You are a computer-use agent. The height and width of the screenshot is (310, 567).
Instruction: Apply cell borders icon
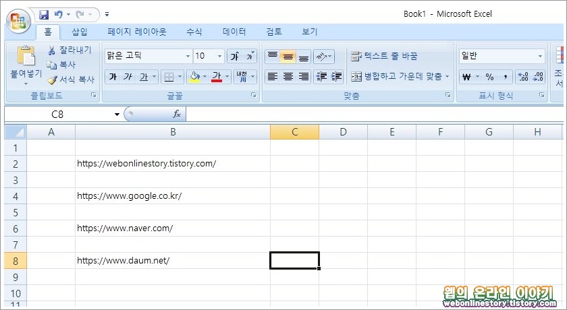click(x=169, y=77)
